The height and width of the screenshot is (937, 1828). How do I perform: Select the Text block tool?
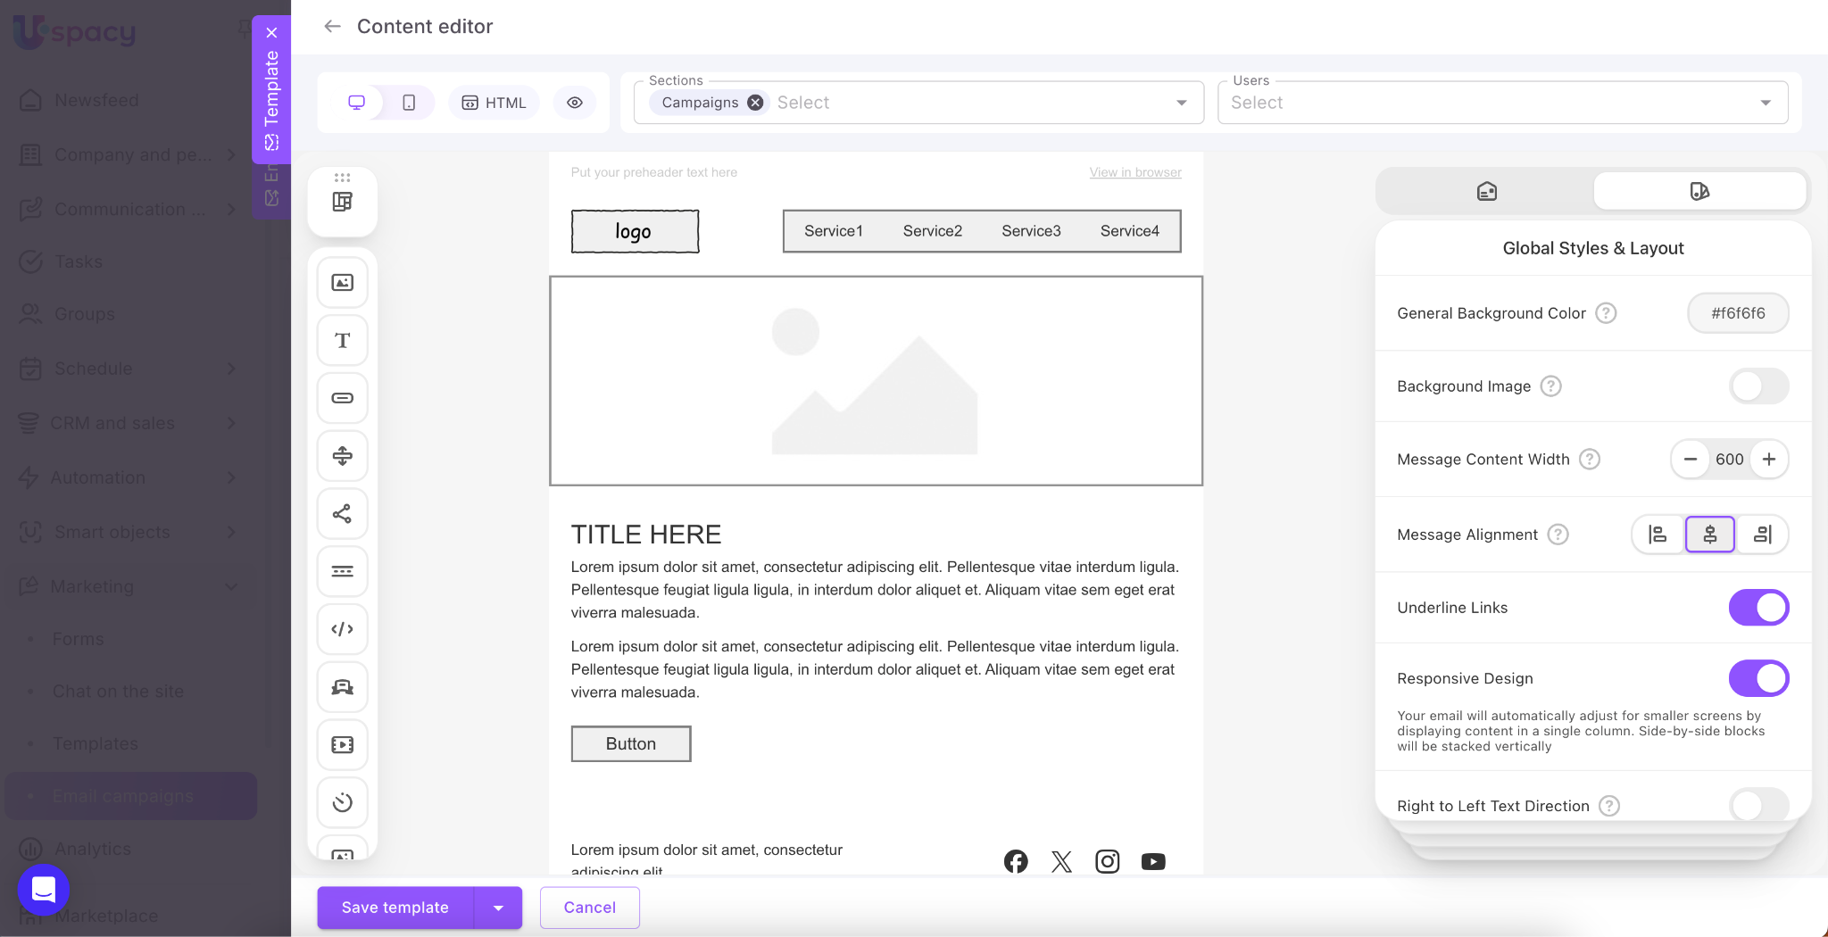point(342,341)
